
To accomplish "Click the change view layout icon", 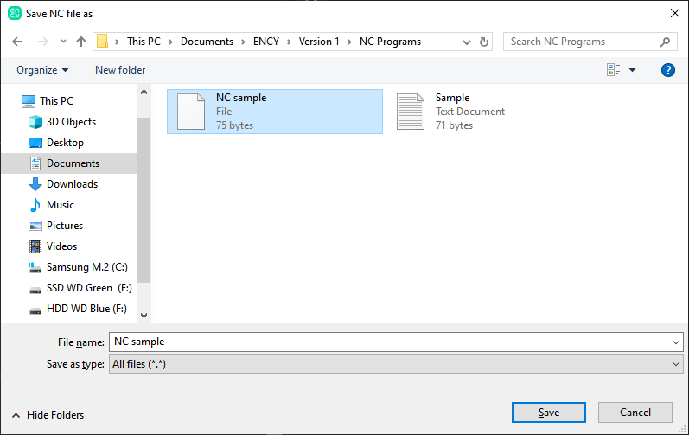I will (614, 70).
